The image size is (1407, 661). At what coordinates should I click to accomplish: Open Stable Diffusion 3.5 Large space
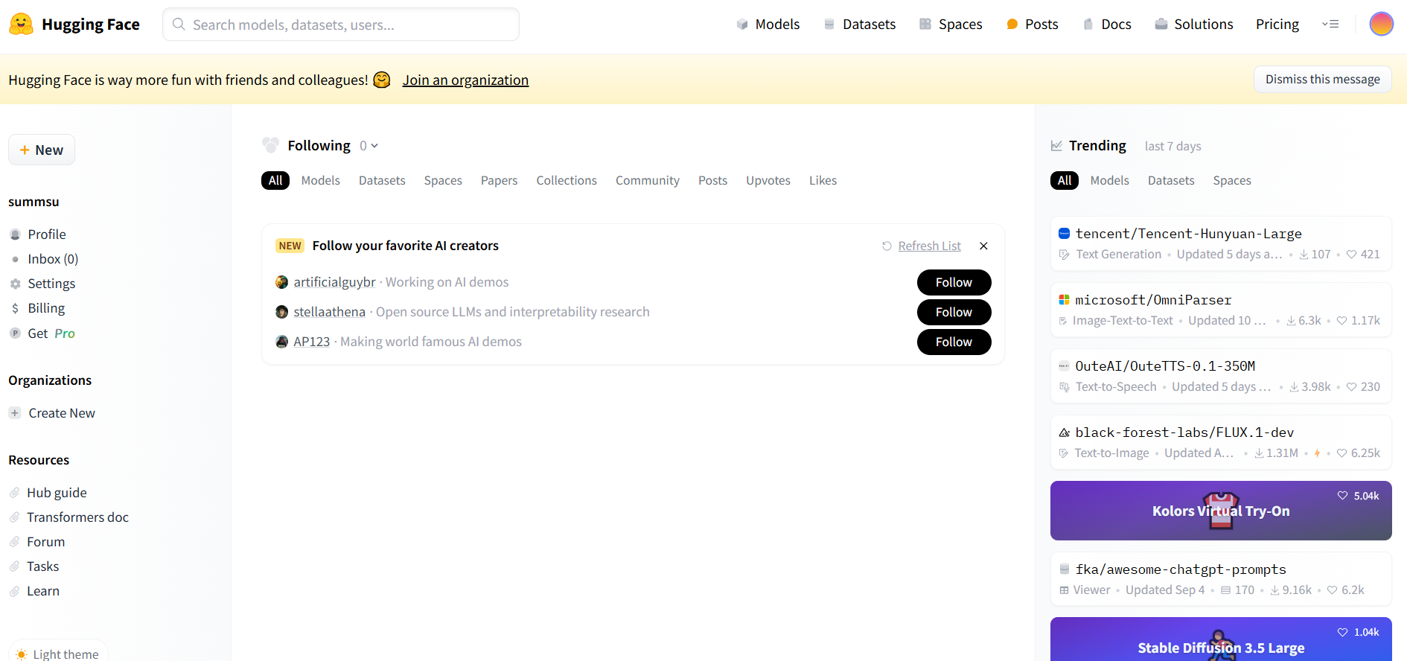1221,639
